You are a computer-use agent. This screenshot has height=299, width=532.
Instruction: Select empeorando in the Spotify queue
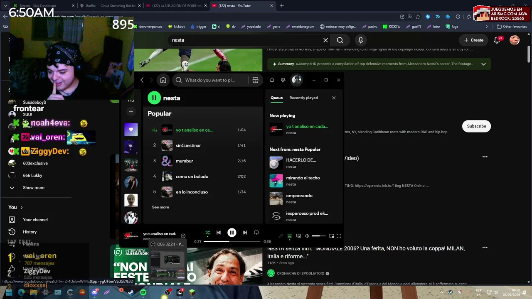pyautogui.click(x=304, y=199)
